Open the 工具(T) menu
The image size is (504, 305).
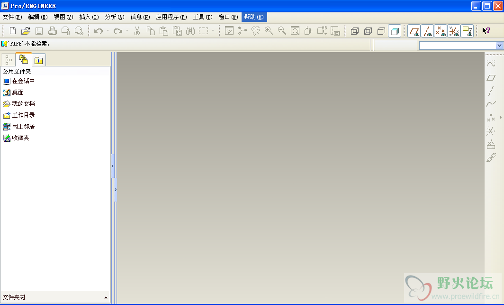tap(203, 17)
